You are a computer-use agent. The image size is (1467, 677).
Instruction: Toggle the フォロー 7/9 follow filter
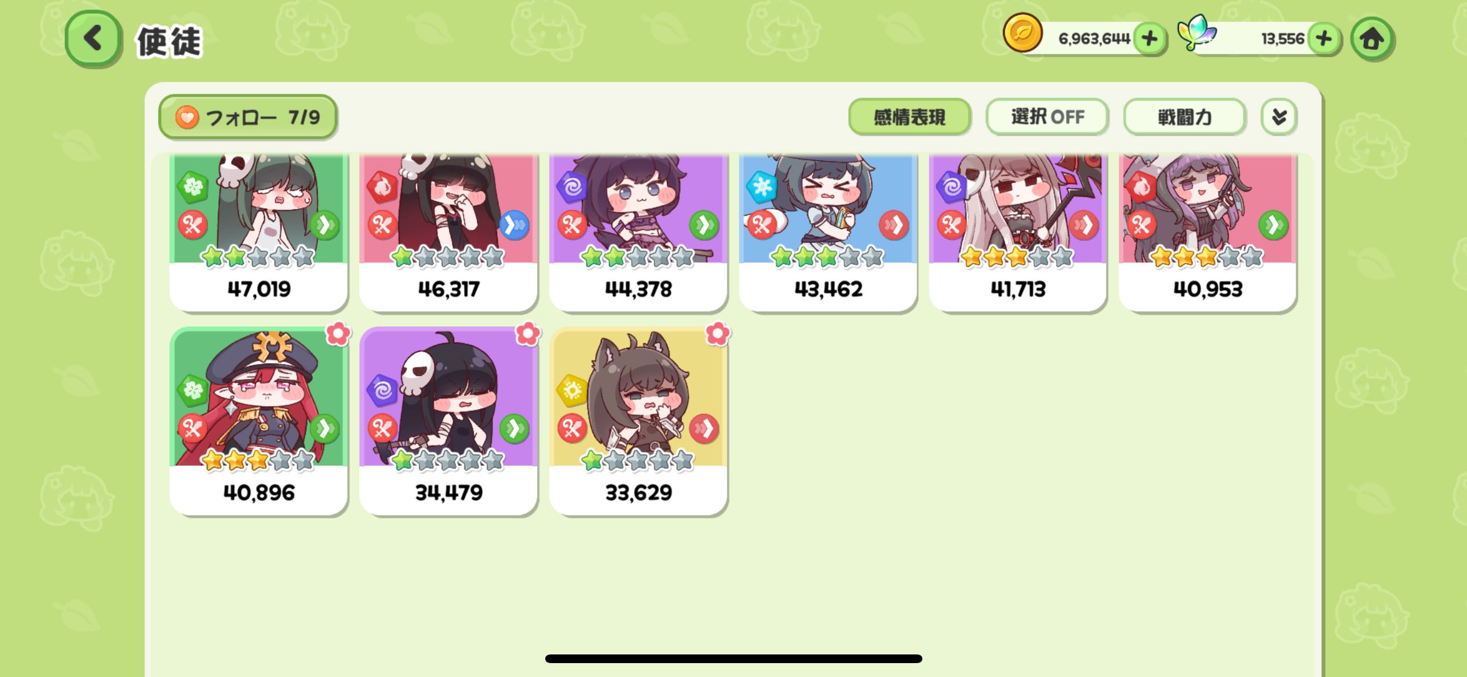click(248, 117)
